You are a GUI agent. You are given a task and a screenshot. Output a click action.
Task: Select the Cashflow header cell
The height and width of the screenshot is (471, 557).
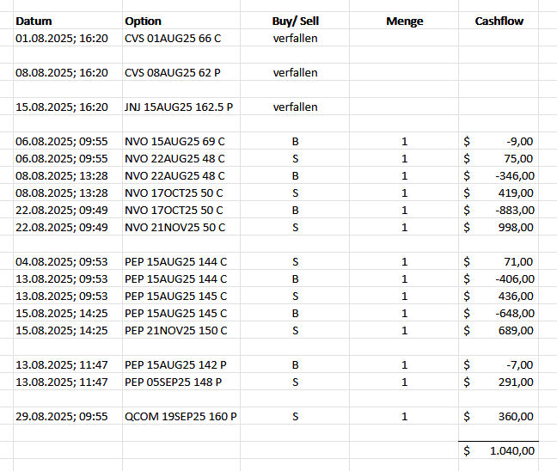click(499, 21)
